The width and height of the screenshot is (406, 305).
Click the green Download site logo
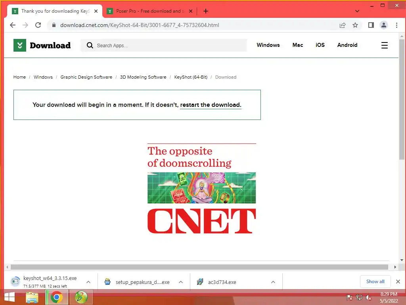click(20, 45)
